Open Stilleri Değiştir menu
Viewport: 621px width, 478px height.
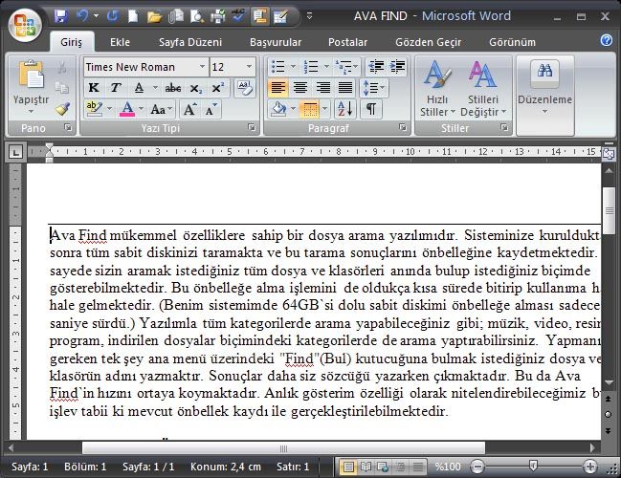(x=483, y=90)
